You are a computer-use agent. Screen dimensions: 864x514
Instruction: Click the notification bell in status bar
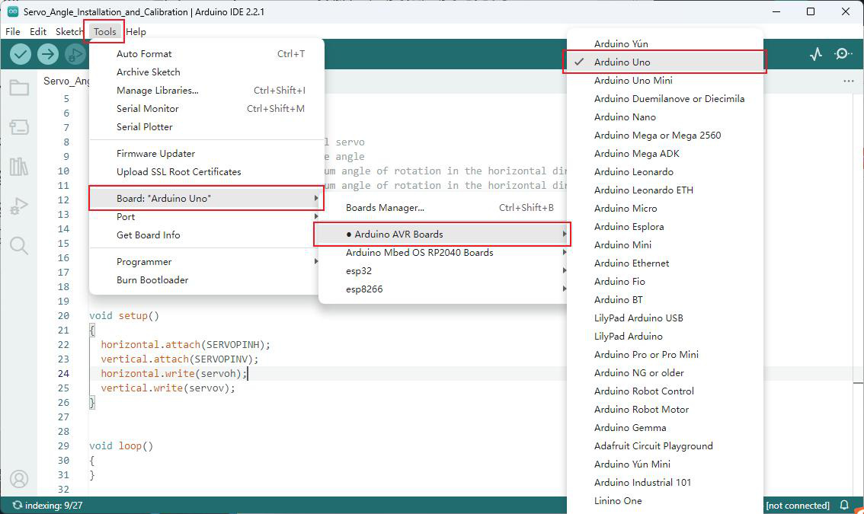click(844, 505)
